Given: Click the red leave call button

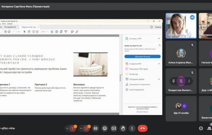Looking at the screenshot, I should point(142,128).
